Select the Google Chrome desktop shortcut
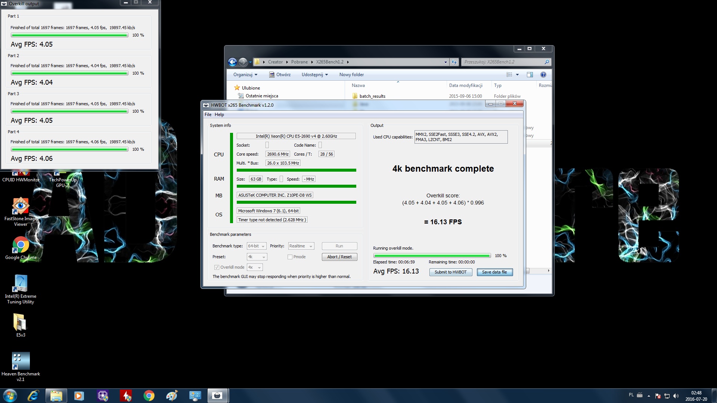This screenshot has width=717, height=403. point(21,248)
